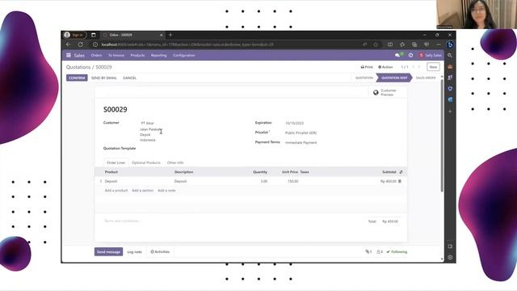Open the To Invoice menu

116,56
